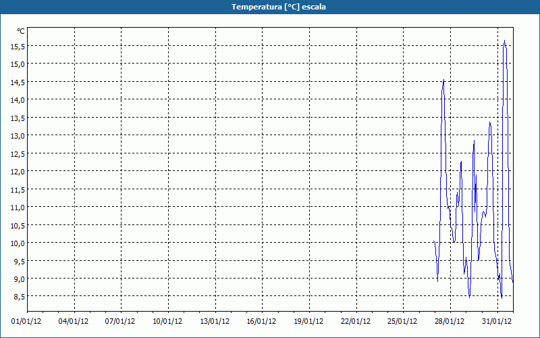Click the 14,0 y-axis value

pyautogui.click(x=18, y=99)
